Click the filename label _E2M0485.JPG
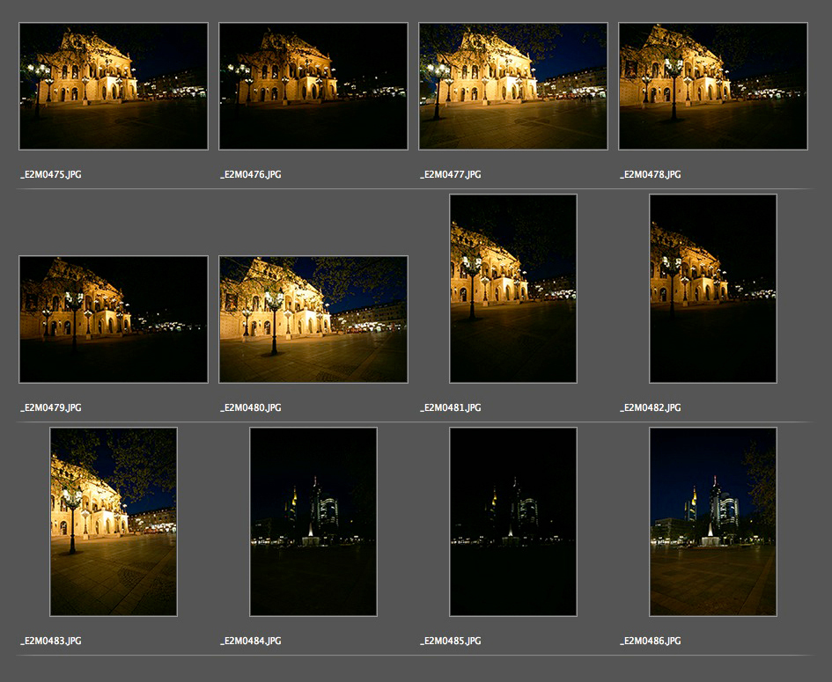 click(x=451, y=642)
